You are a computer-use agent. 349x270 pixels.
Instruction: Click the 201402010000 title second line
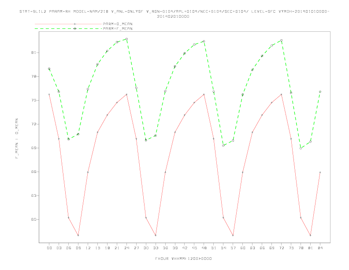click(173, 16)
